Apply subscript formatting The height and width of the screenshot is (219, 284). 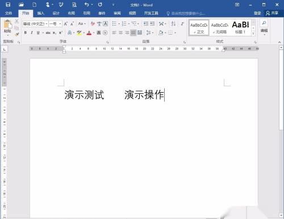click(x=55, y=33)
